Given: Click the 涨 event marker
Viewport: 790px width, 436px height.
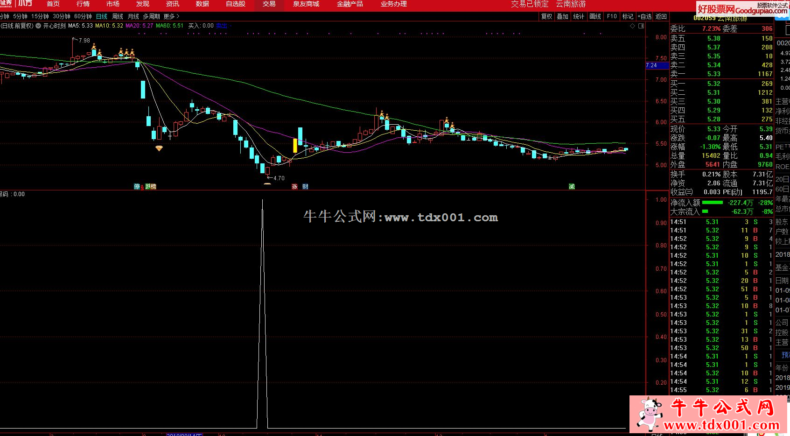Looking at the screenshot, I should [294, 186].
